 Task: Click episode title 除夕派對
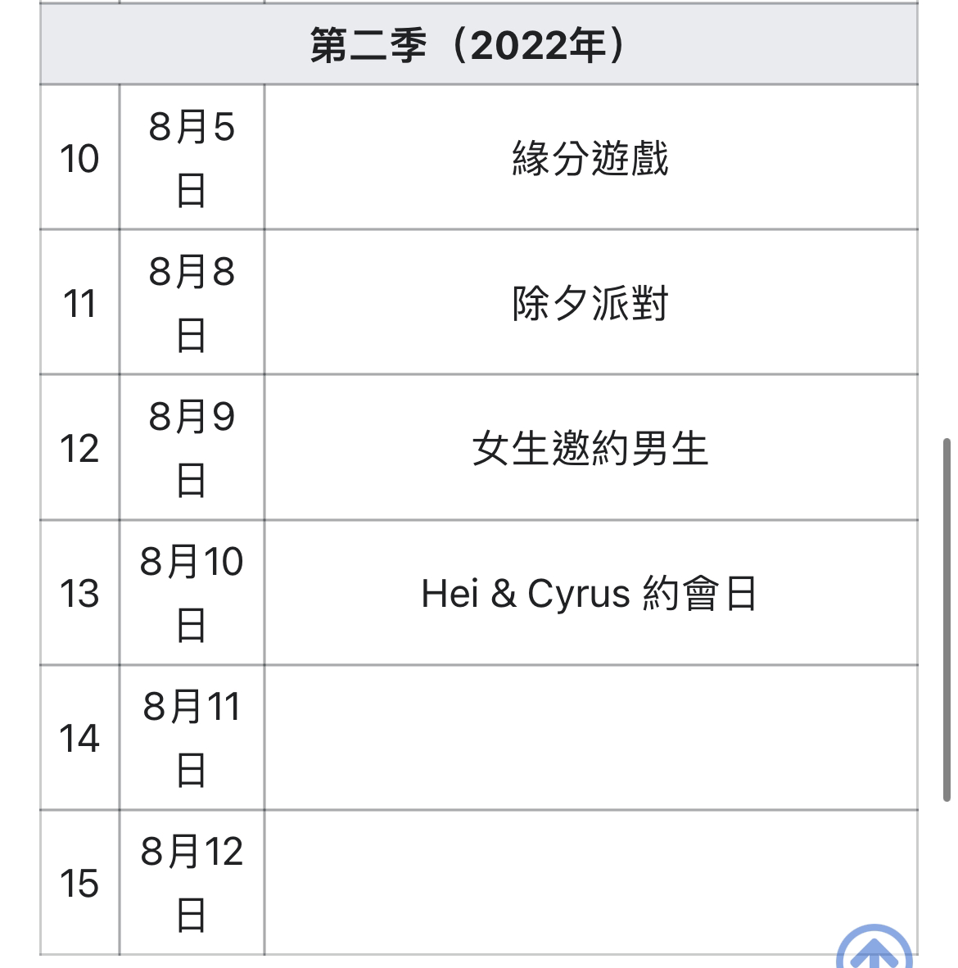[x=590, y=303]
